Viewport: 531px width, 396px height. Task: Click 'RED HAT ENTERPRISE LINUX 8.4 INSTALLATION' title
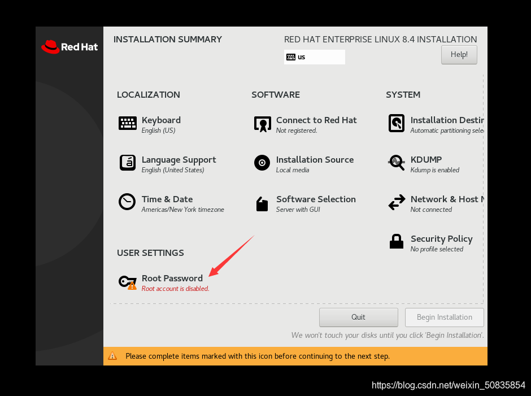[x=380, y=40]
